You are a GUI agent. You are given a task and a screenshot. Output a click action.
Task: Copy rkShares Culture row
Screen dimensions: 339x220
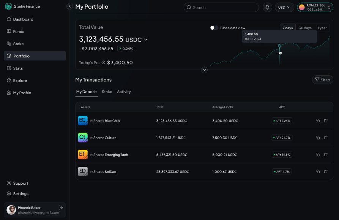click(318, 138)
